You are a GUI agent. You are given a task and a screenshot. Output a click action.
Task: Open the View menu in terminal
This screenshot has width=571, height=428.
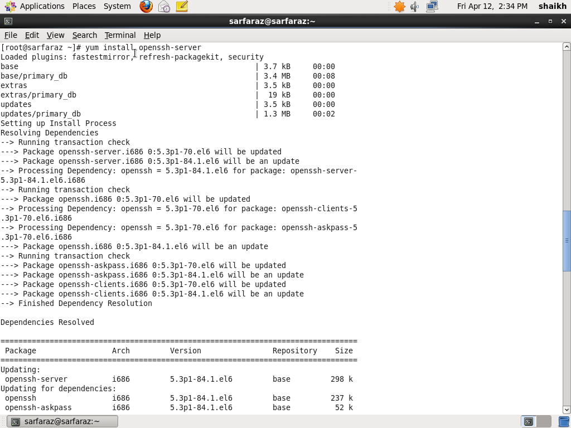(x=55, y=35)
